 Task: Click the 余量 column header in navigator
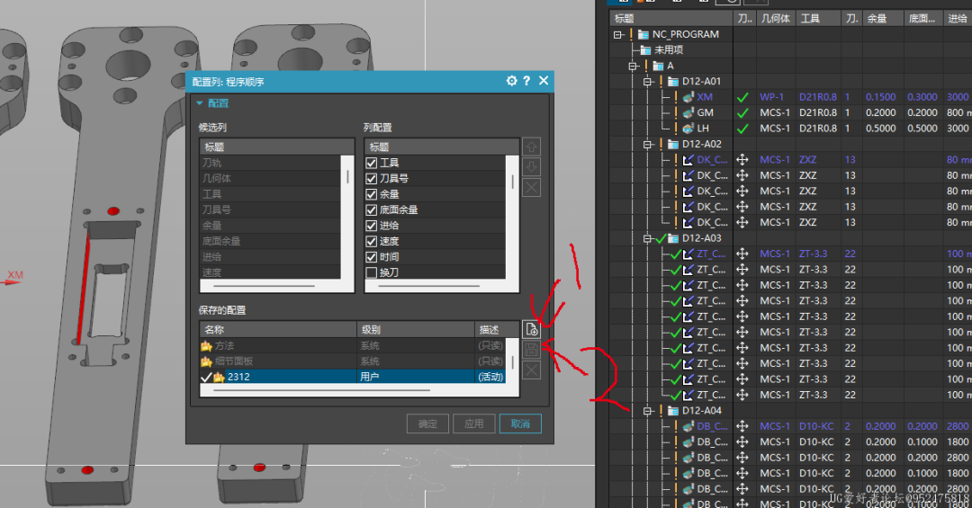coord(877,18)
